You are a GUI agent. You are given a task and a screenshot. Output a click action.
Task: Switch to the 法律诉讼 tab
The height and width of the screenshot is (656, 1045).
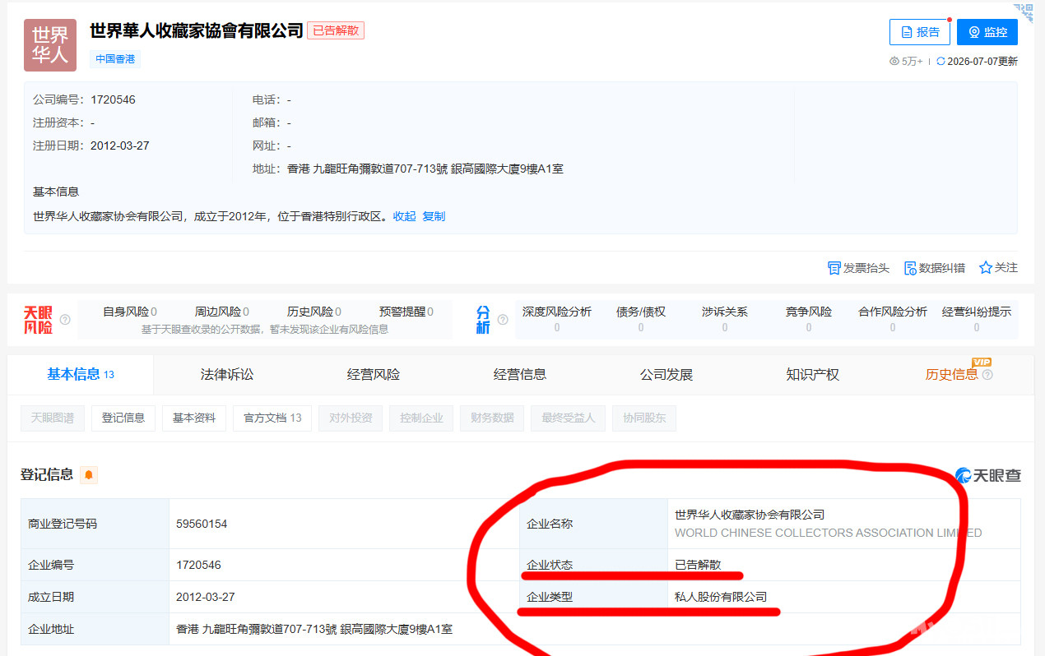click(227, 374)
